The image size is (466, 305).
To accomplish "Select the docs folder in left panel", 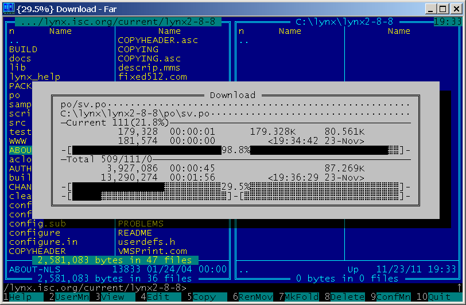I will point(20,58).
